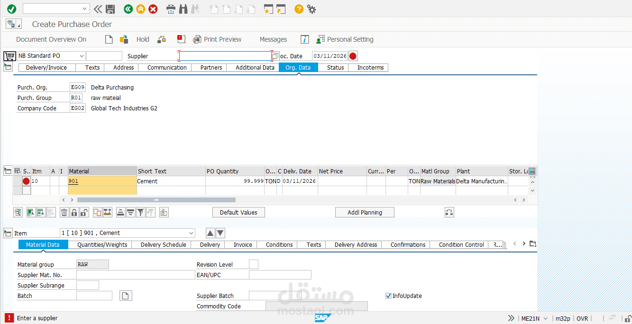Click the Find binoculars icon
Screen dimensions: 632x324
183,9
